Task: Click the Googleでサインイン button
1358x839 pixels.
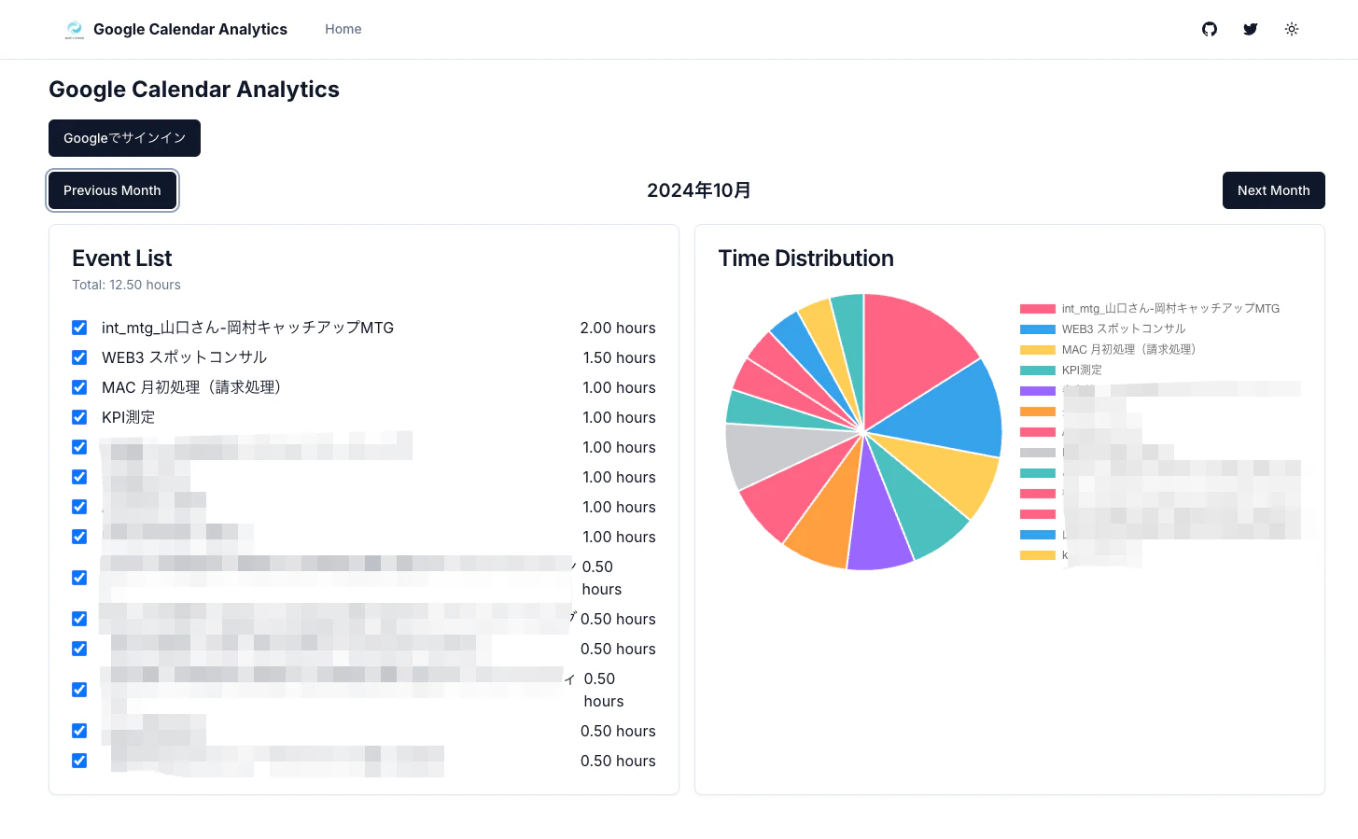Action: click(124, 138)
